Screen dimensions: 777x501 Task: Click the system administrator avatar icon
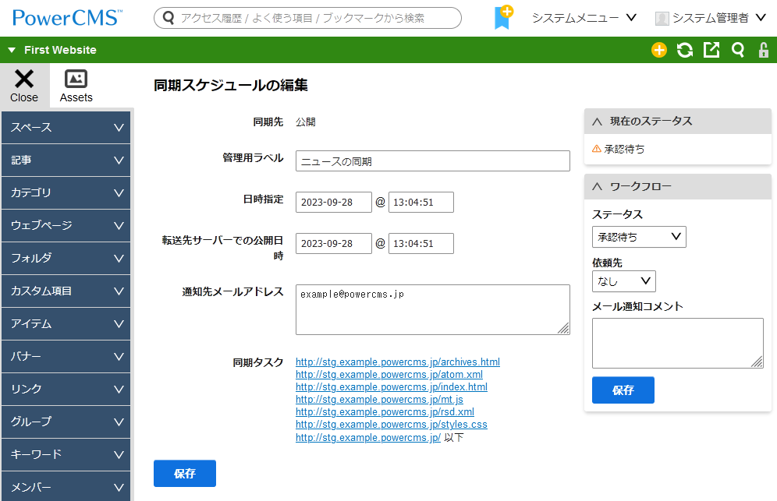pyautogui.click(x=662, y=19)
